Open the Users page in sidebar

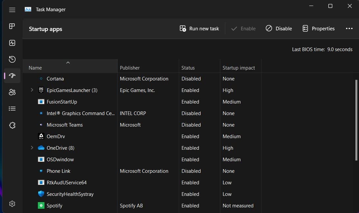click(12, 92)
